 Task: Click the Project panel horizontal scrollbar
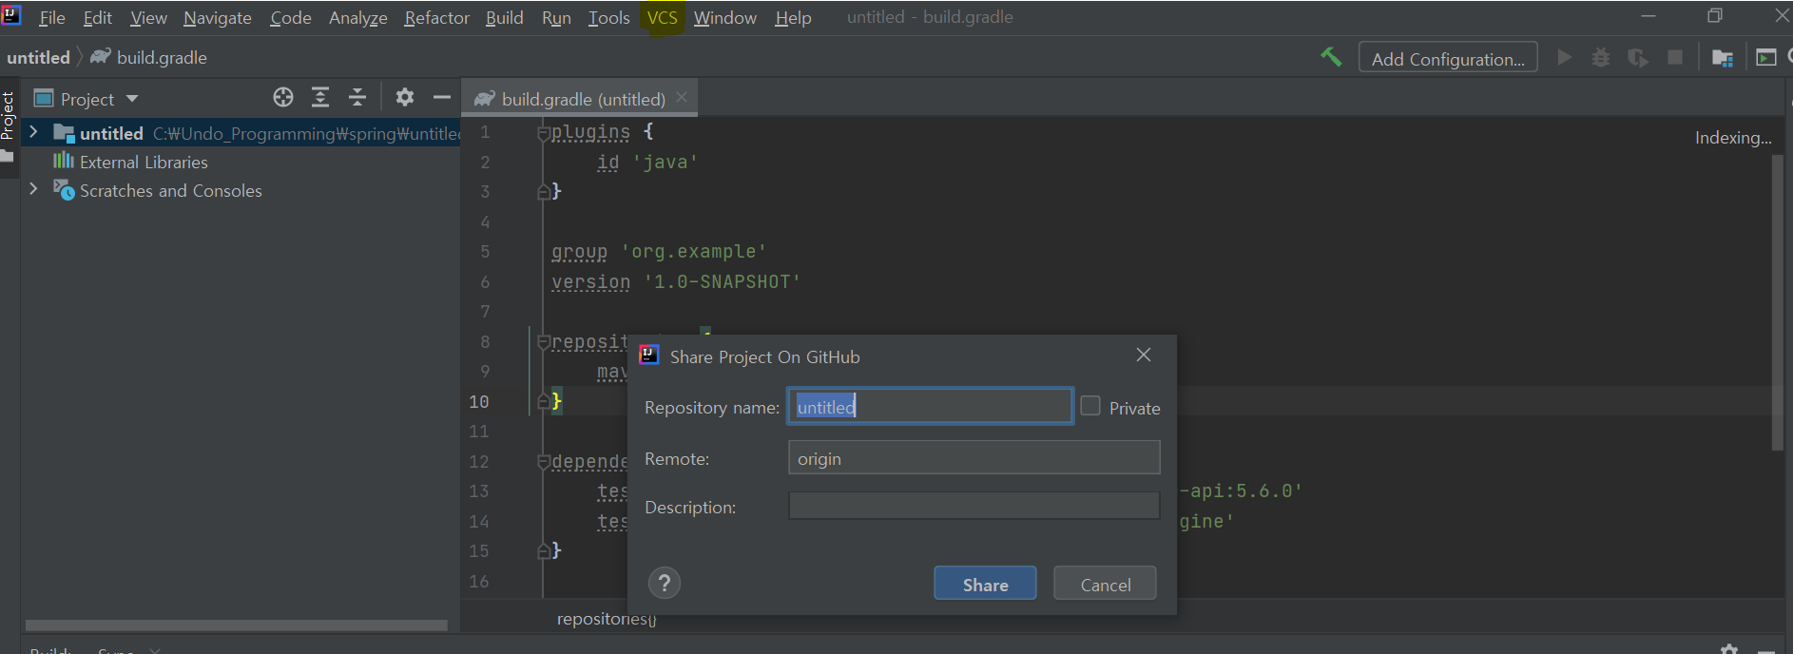236,625
